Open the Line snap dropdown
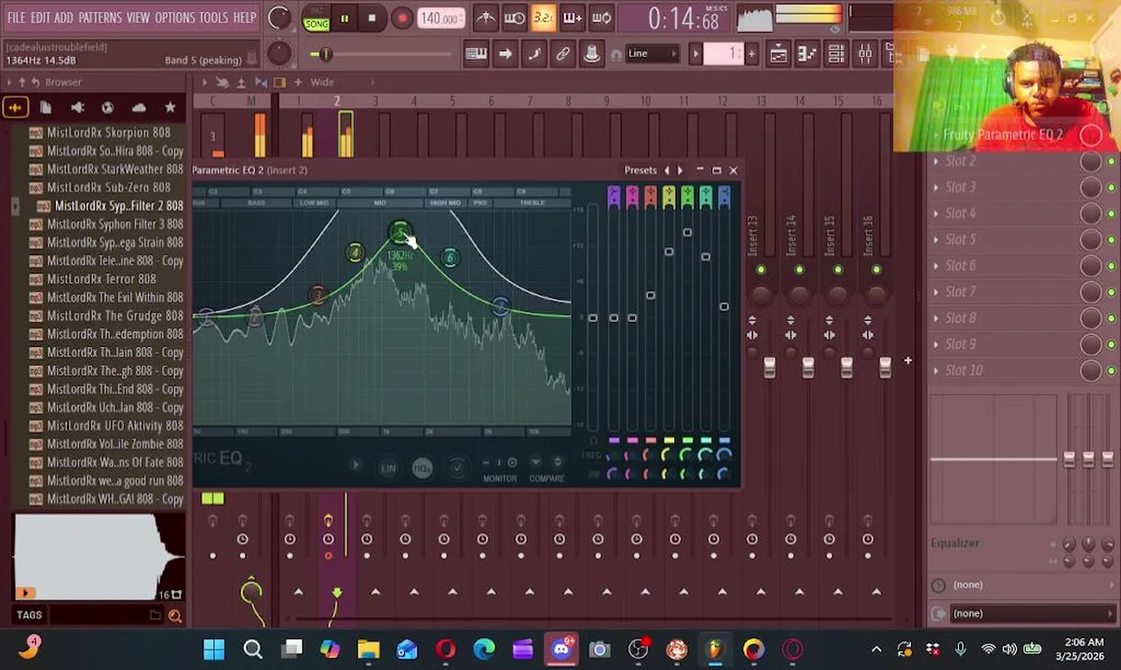The height and width of the screenshot is (670, 1121). pyautogui.click(x=653, y=54)
